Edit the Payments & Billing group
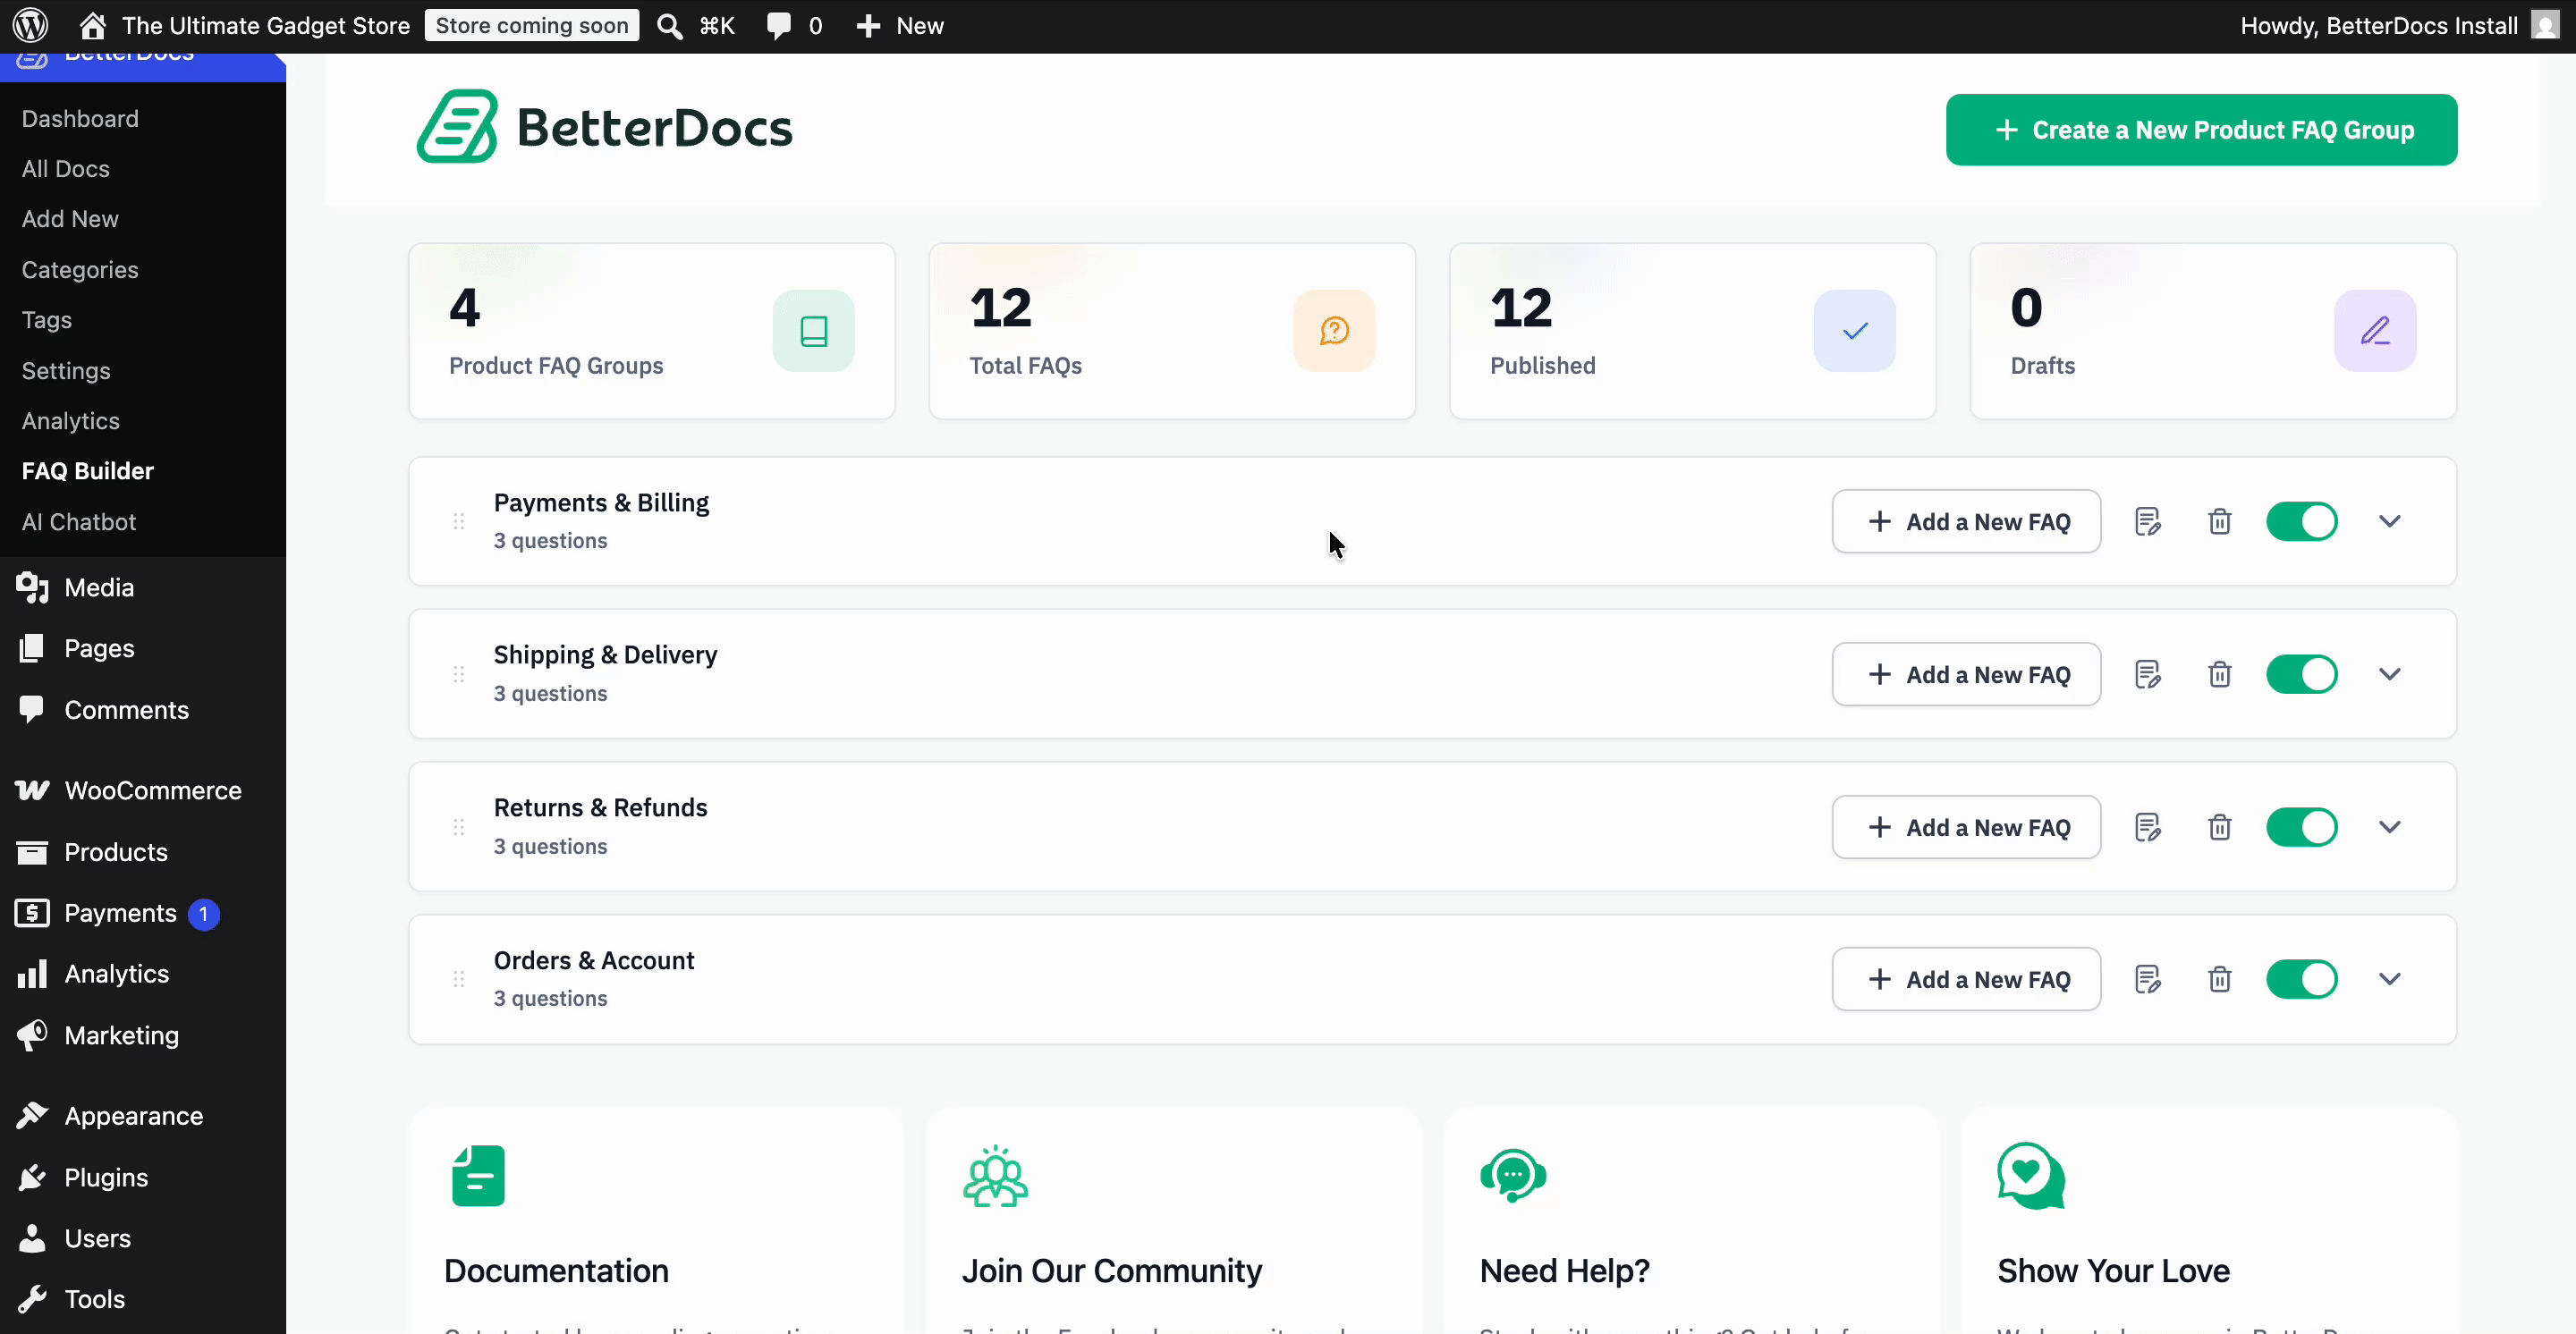This screenshot has height=1334, width=2576. click(x=2148, y=521)
